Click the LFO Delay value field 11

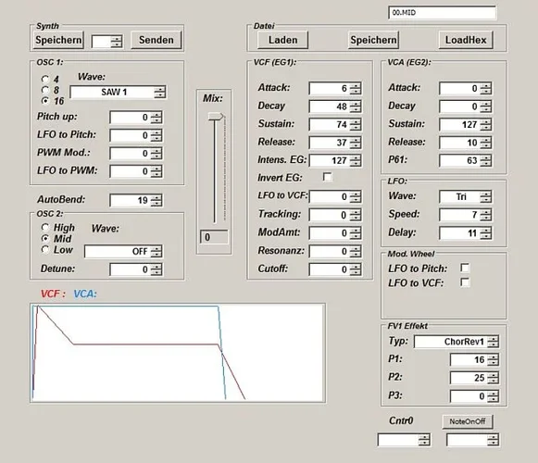[x=460, y=233]
